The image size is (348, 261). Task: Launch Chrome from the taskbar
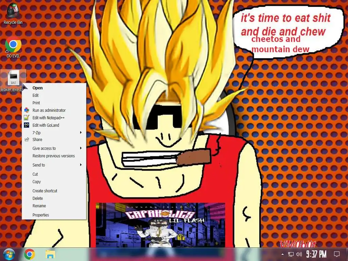click(30, 254)
